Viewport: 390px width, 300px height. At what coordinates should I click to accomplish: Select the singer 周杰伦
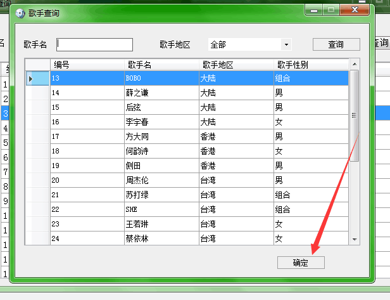tap(161, 180)
